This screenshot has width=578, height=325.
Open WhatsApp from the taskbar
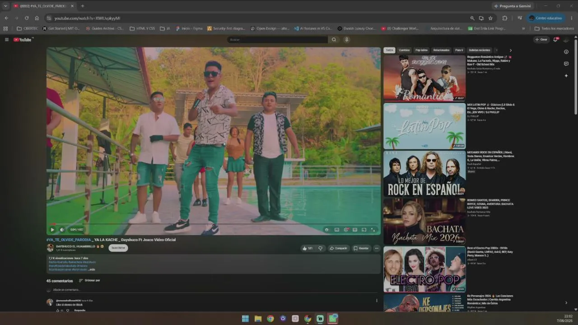pos(333,319)
